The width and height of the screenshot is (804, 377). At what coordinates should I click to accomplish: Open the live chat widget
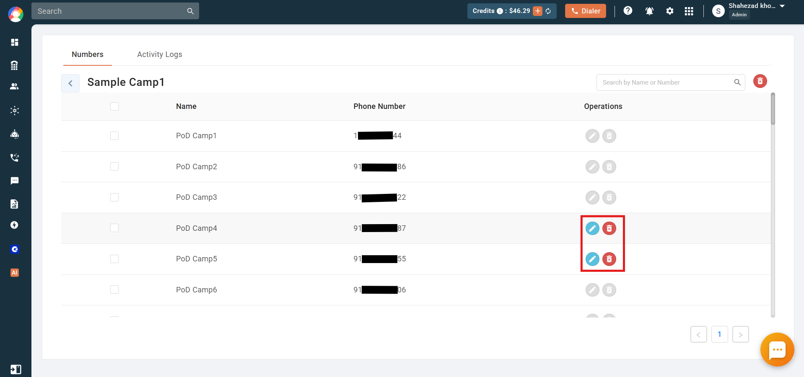click(777, 350)
